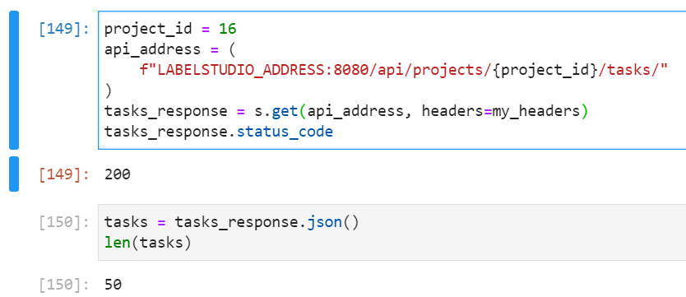
Task: Collapse the 200 output via blue bar
Action: pos(13,174)
